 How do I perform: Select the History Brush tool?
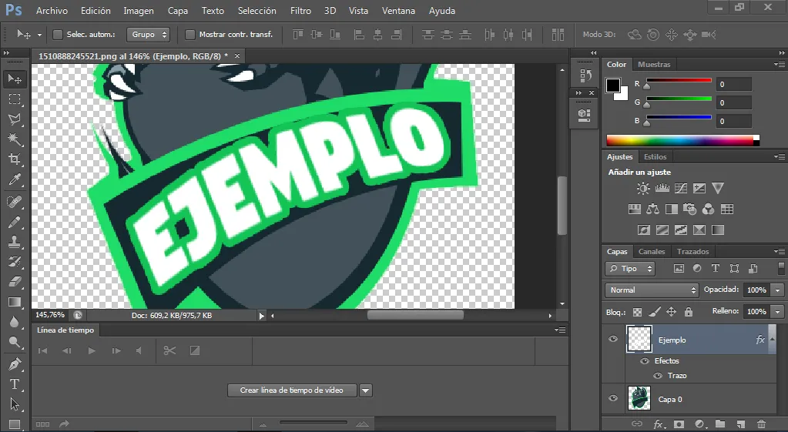15,262
